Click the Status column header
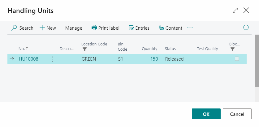 tap(170, 49)
